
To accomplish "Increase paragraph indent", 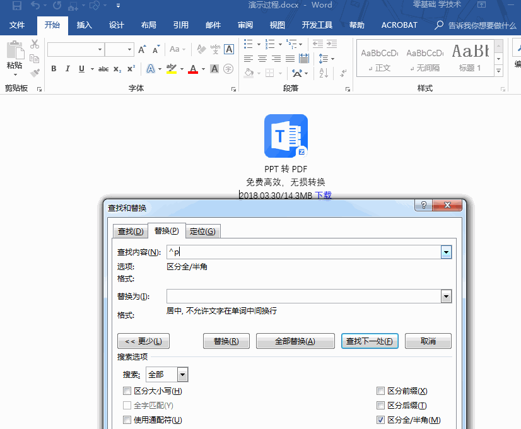I will click(332, 44).
